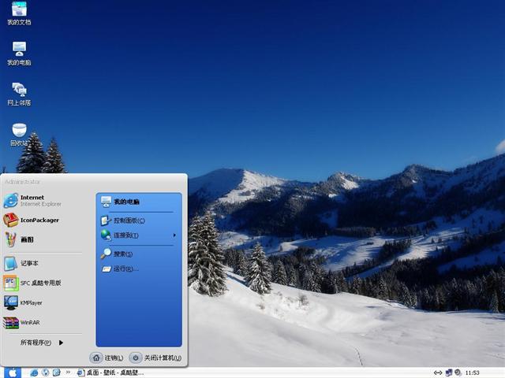Switch to the 桌面 - 壁纸 taskbar window
The image size is (505, 378).
pos(110,372)
